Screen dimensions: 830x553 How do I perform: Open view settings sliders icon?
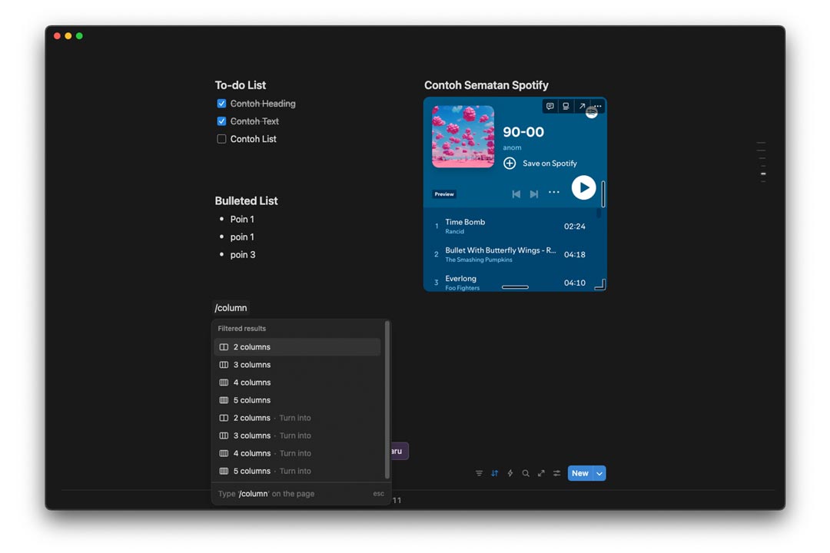(x=557, y=473)
